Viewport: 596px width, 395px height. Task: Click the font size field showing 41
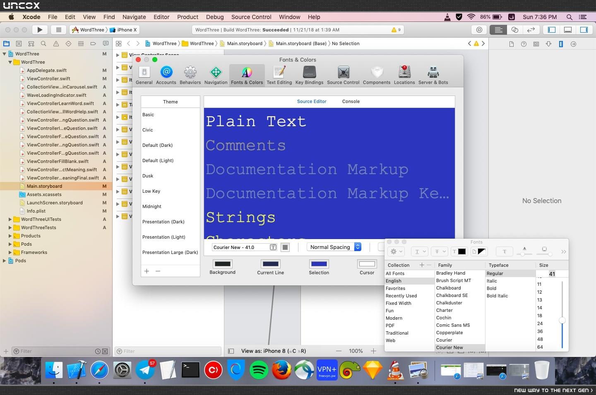(552, 274)
